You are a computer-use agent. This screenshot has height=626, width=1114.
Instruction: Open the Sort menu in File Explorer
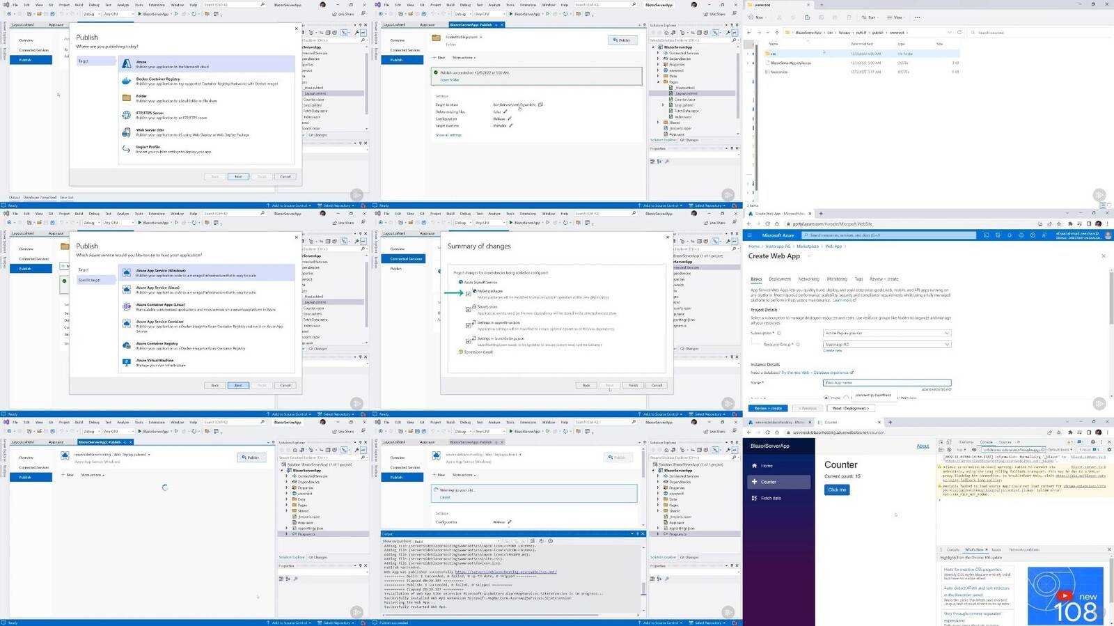(x=869, y=17)
